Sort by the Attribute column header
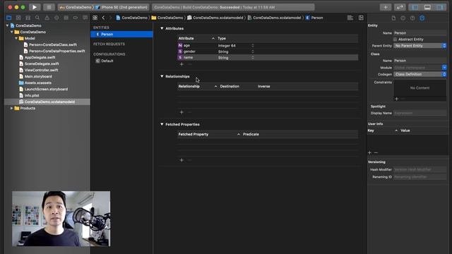This screenshot has height=254, width=452. tap(196, 38)
